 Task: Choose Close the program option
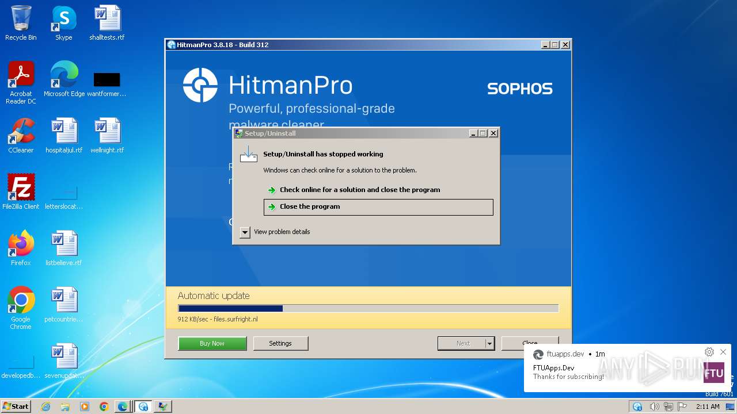pos(378,207)
